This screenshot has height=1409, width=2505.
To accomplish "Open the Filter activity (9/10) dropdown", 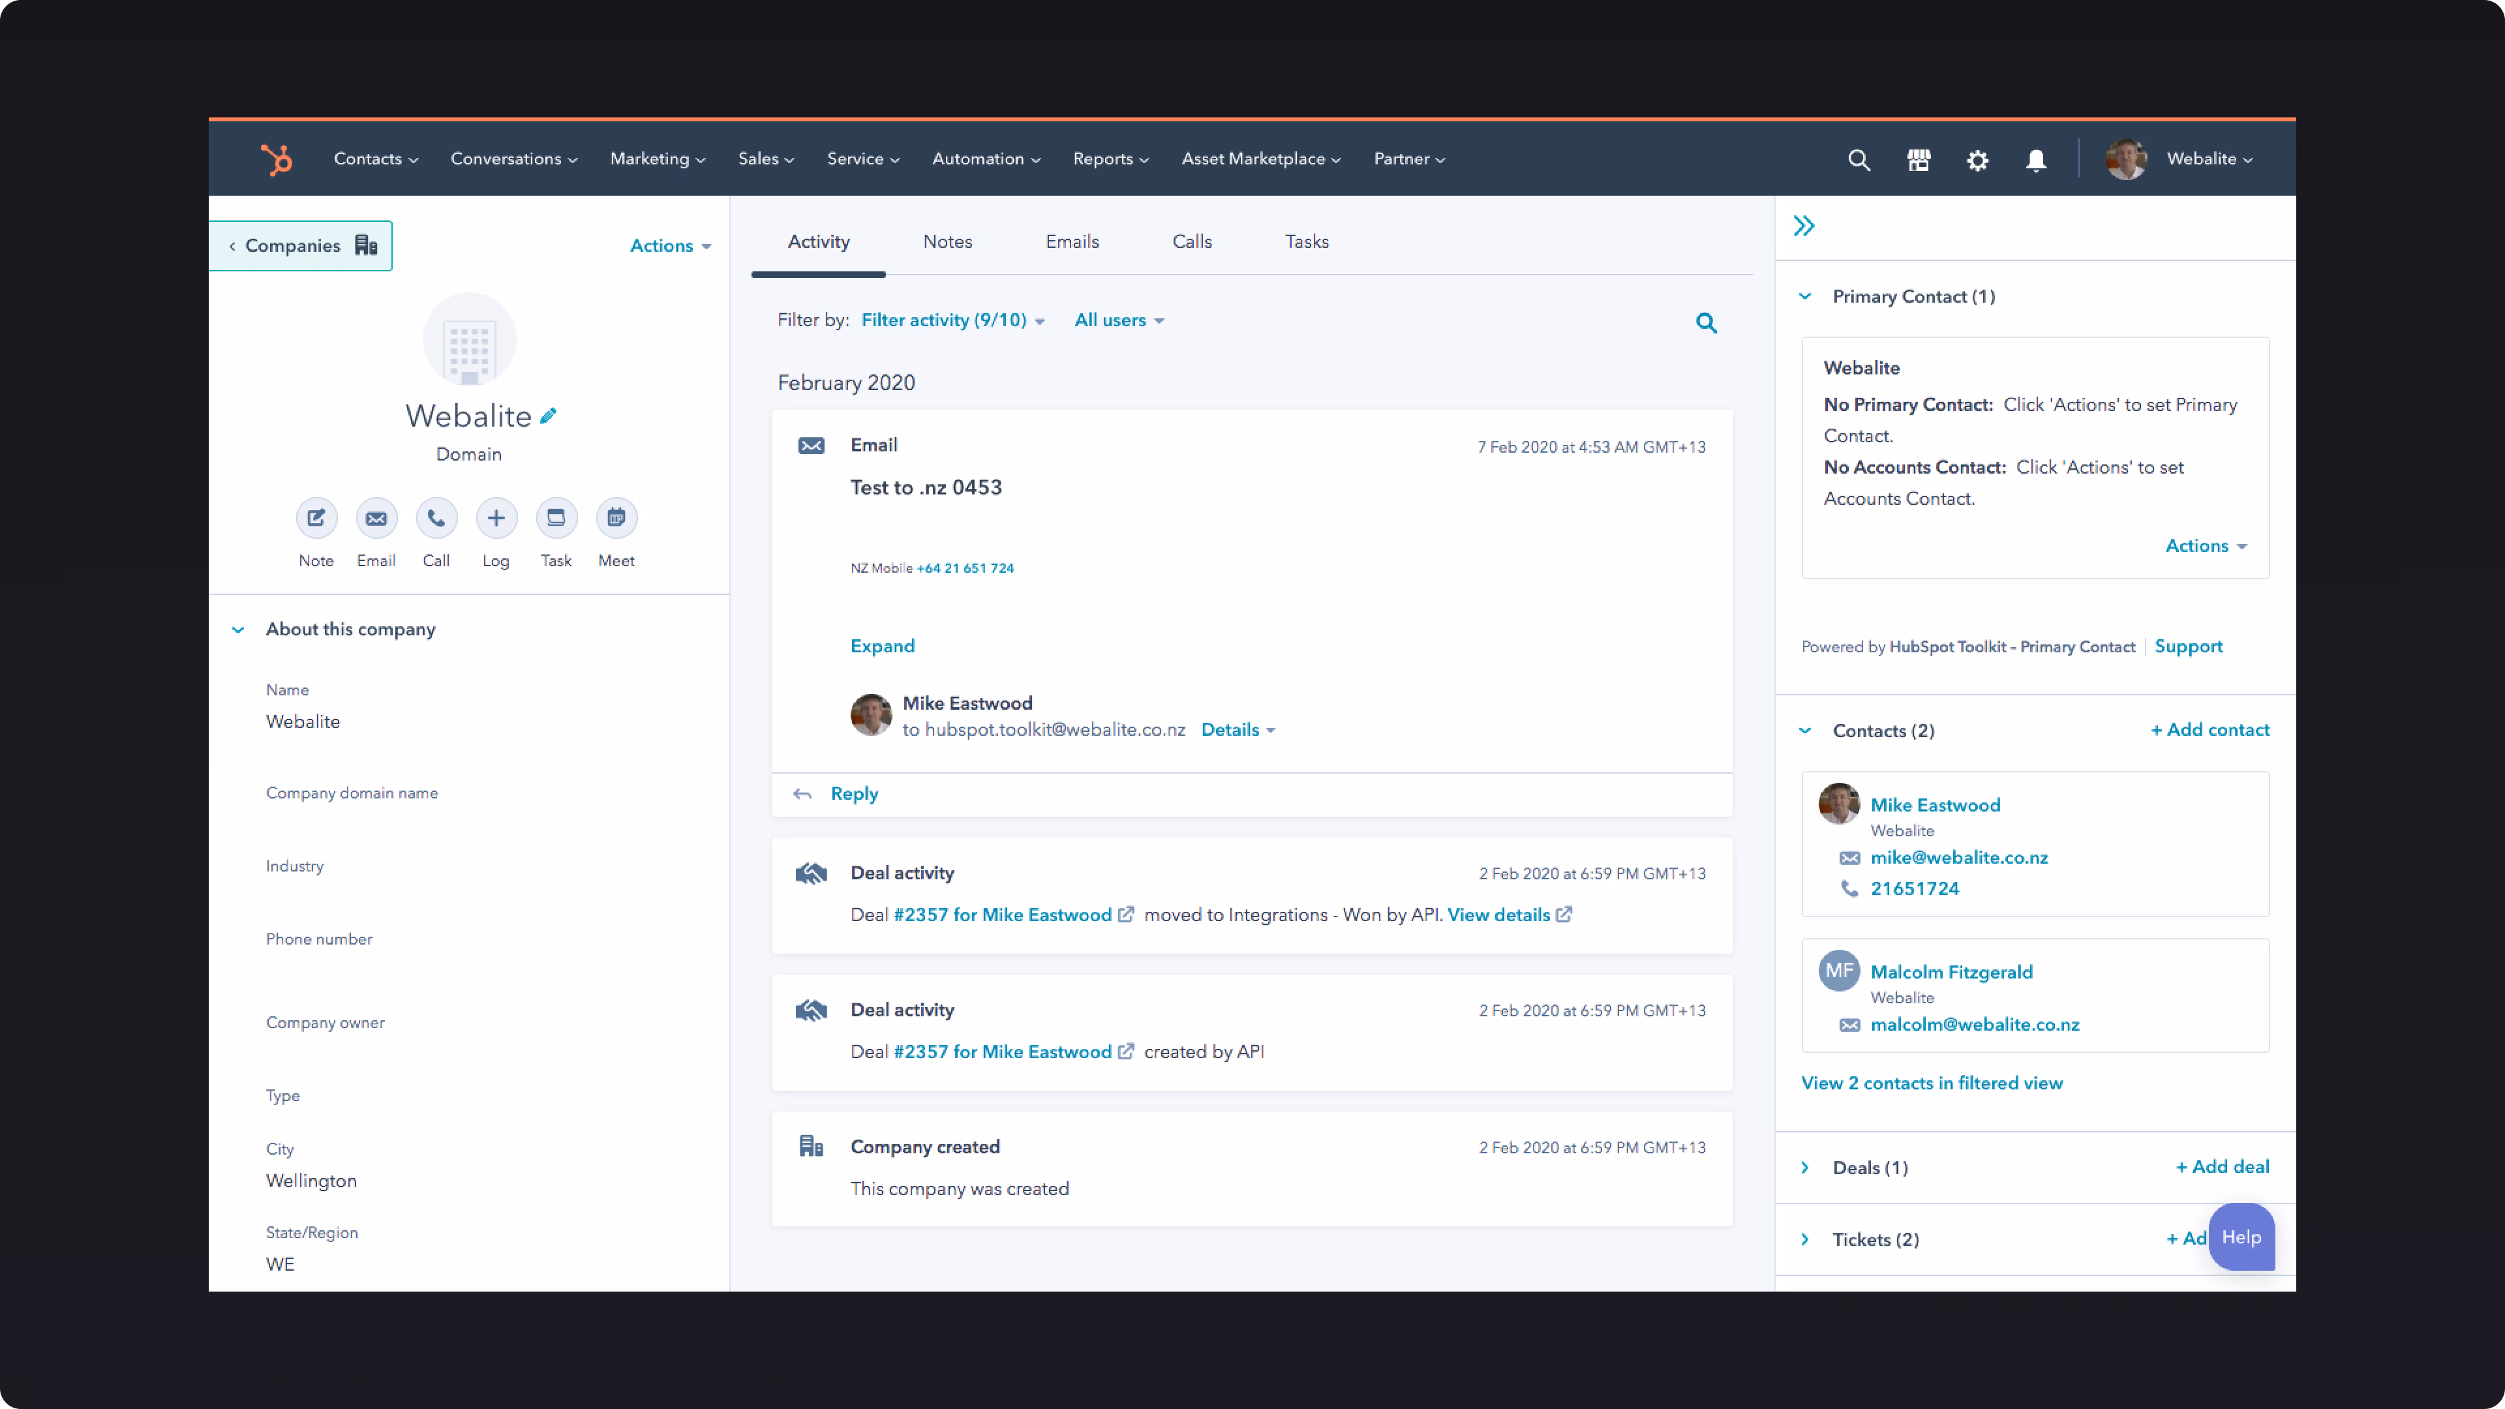I will click(x=953, y=321).
